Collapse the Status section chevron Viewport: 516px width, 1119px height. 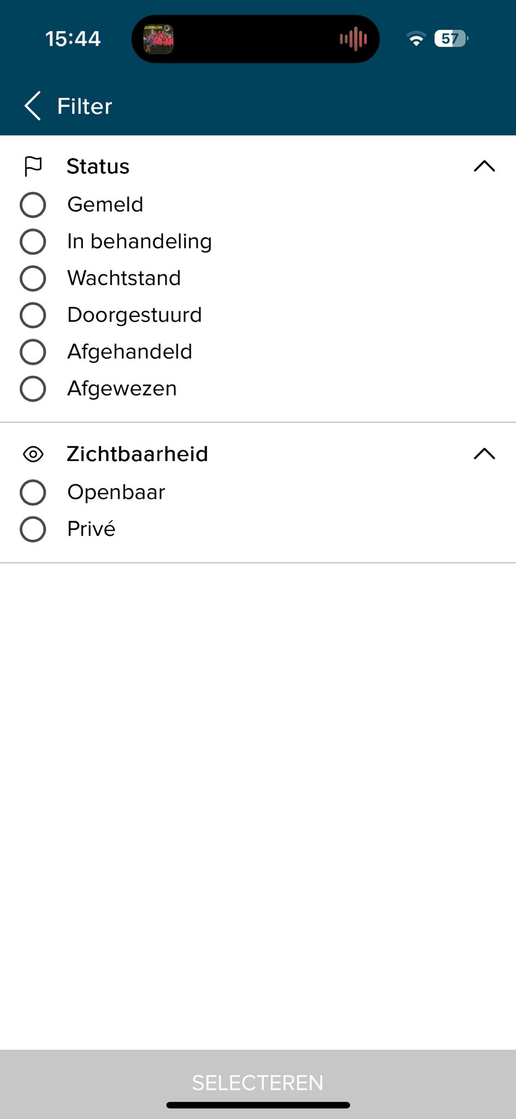pyautogui.click(x=484, y=166)
